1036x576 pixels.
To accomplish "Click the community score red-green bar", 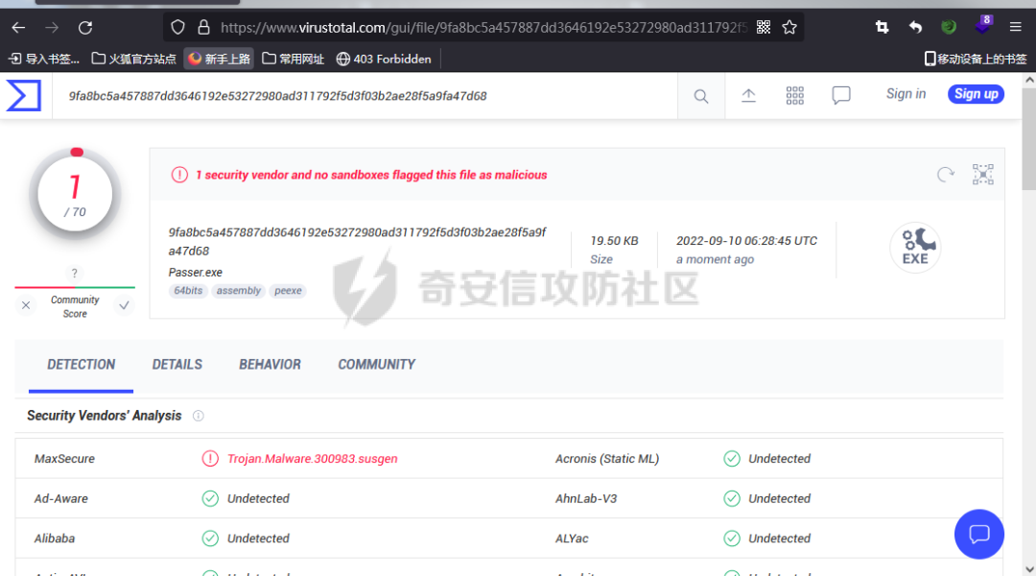I will coord(75,287).
